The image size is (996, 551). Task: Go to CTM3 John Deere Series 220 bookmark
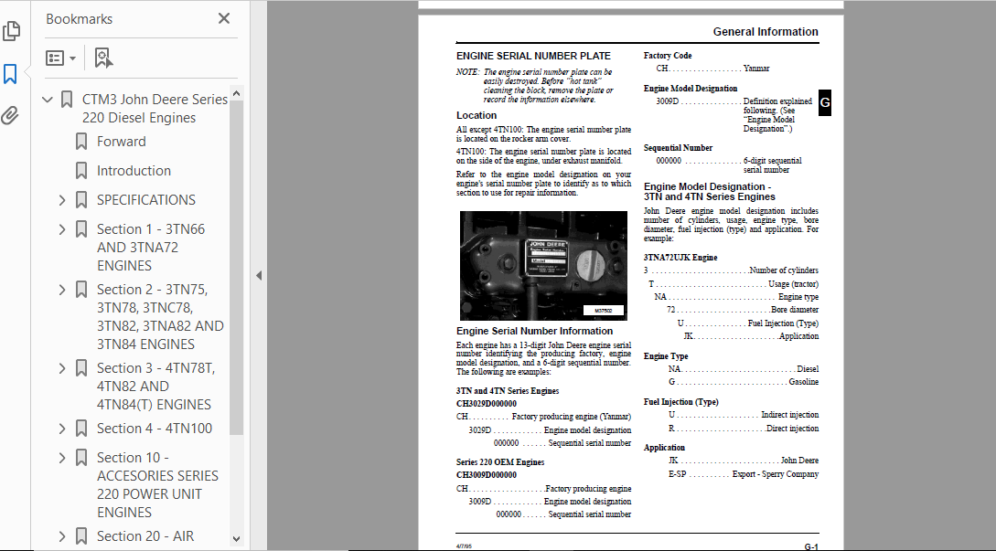coord(155,109)
